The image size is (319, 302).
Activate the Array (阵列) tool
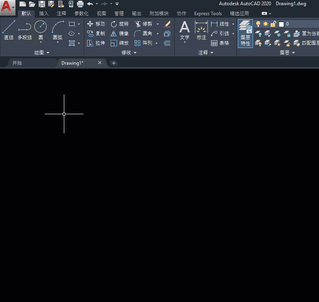(x=143, y=43)
